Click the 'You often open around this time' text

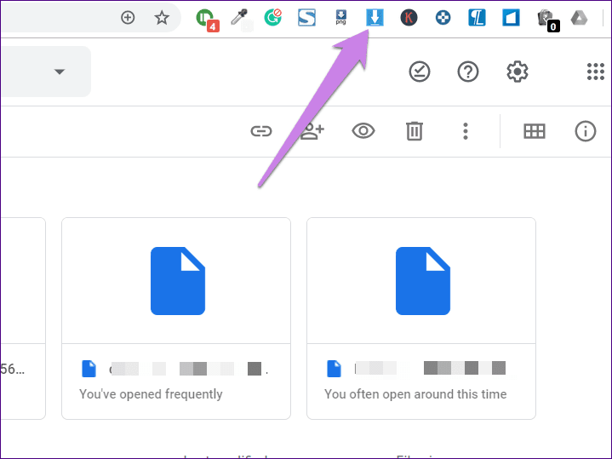pyautogui.click(x=415, y=393)
